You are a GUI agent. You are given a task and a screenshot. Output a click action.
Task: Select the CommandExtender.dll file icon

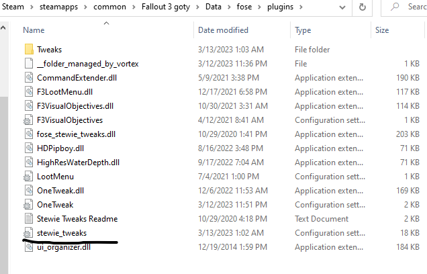coord(28,78)
